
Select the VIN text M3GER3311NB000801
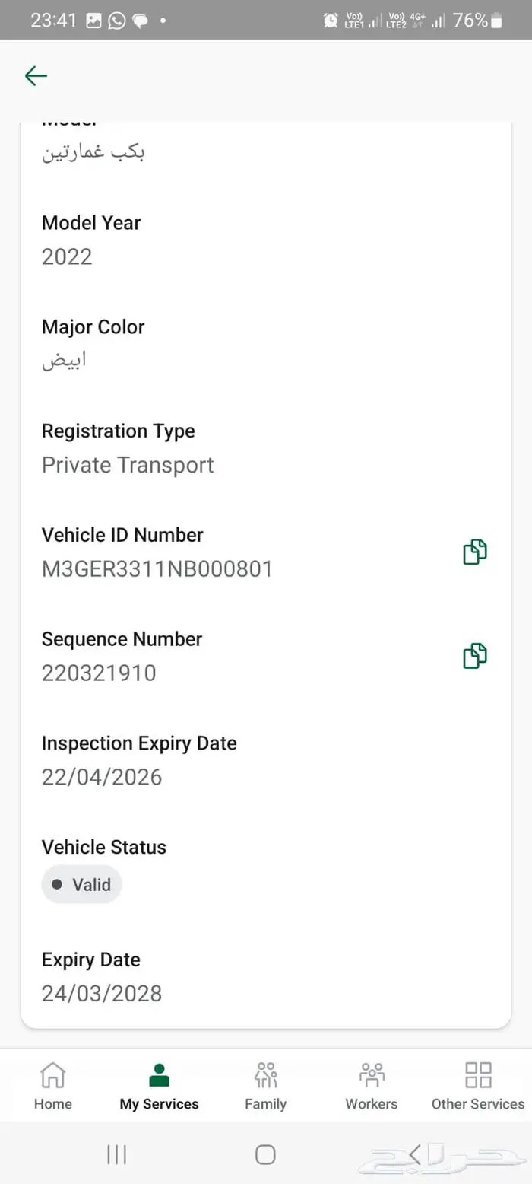click(x=157, y=569)
